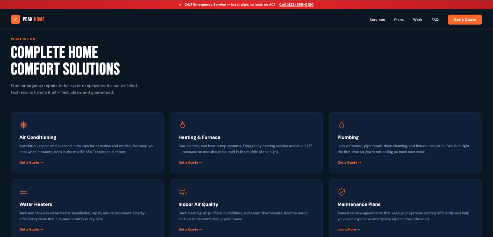Image resolution: width=493 pixels, height=237 pixels.
Task: Click the WHAT WE DO section label
Action: tap(23, 39)
